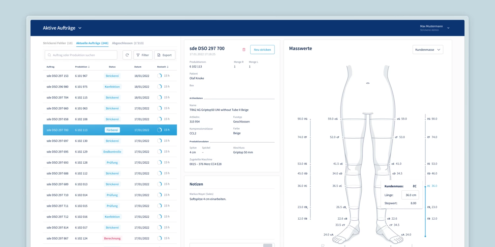Click the red trash delete icon
Viewport: 495px width, 247px height.
click(x=244, y=50)
